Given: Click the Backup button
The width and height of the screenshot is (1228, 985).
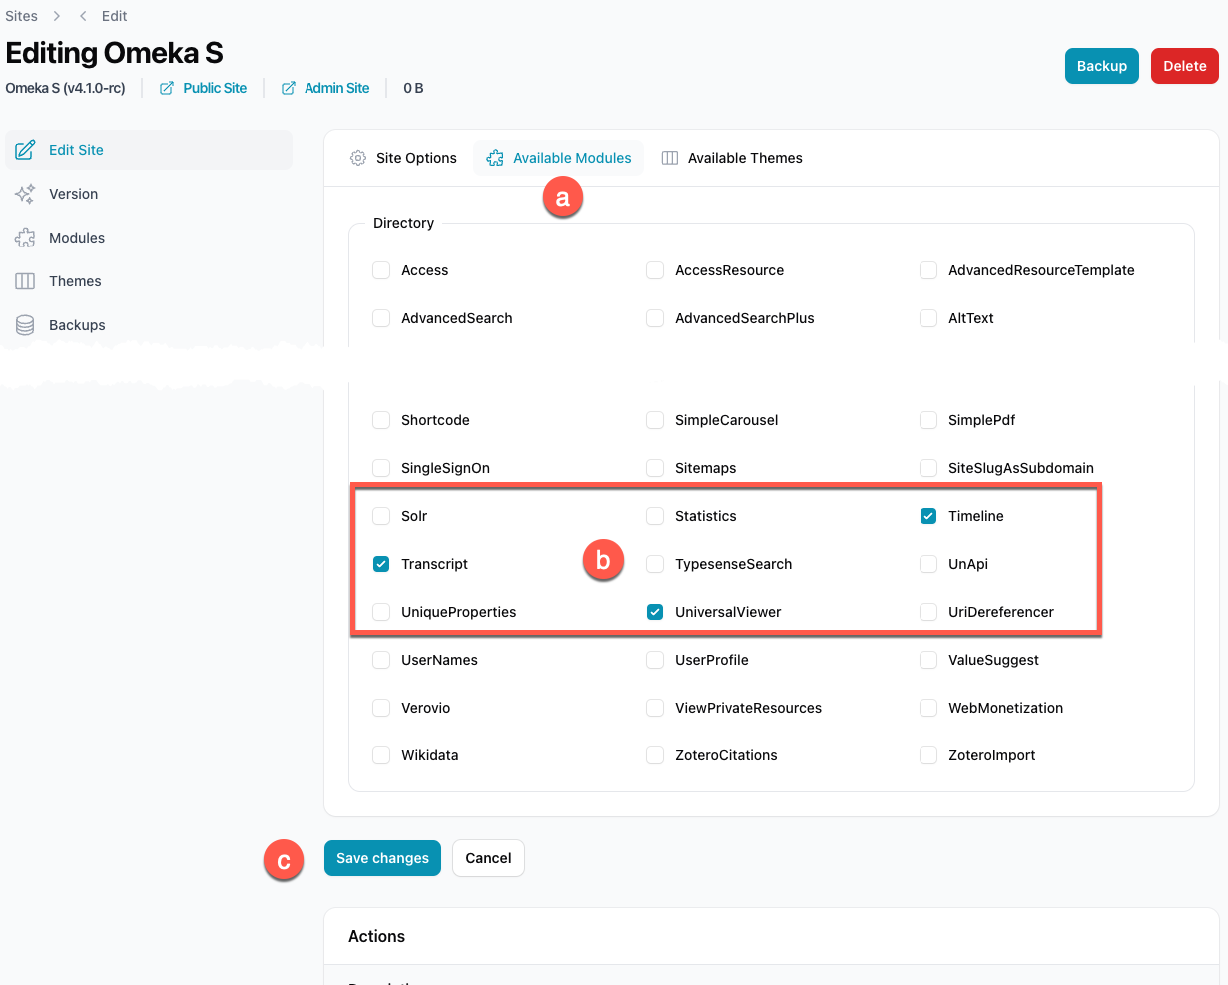Looking at the screenshot, I should pos(1102,66).
